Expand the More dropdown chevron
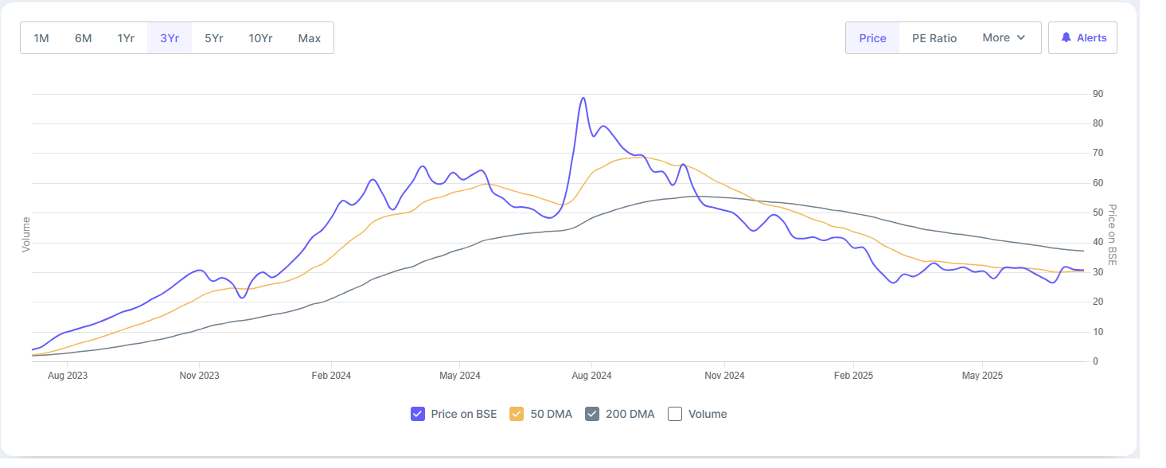 (x=1021, y=37)
